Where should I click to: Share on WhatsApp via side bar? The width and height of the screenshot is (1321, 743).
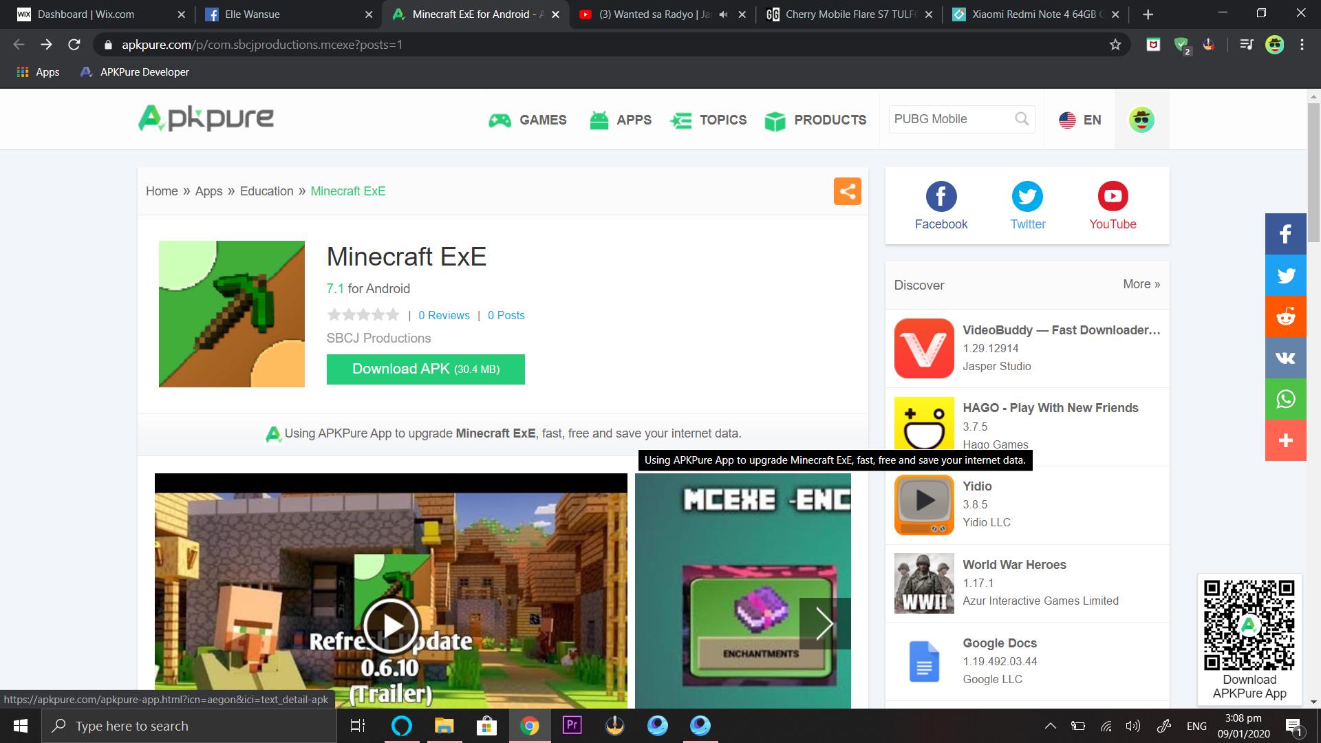point(1285,399)
